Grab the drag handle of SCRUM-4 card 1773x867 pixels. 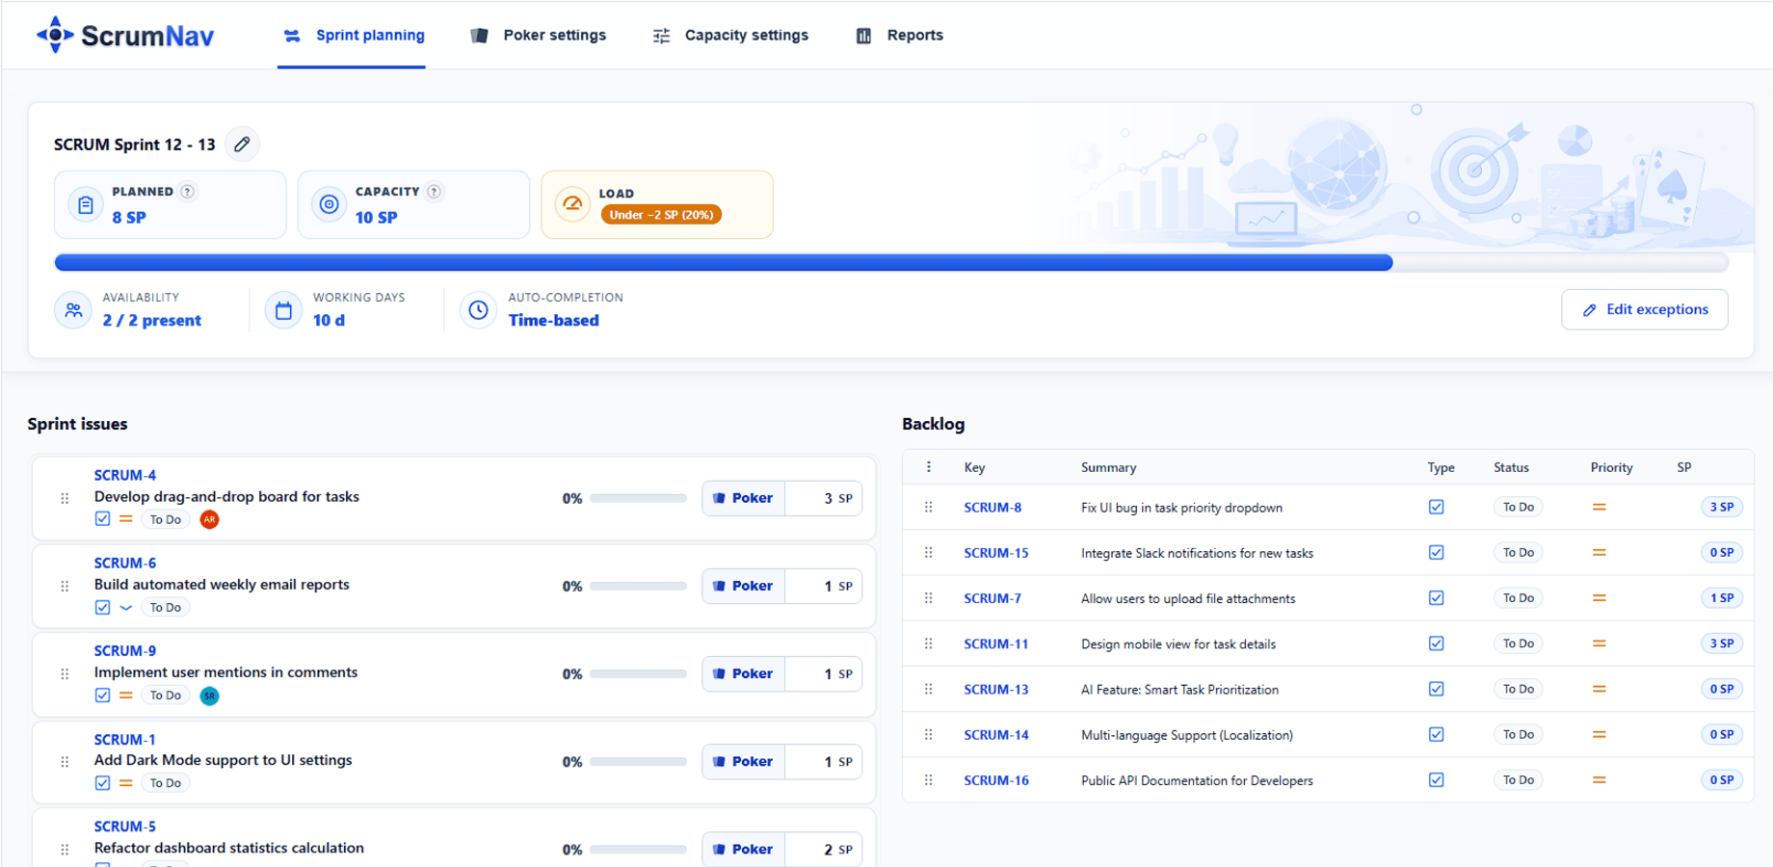tap(65, 499)
